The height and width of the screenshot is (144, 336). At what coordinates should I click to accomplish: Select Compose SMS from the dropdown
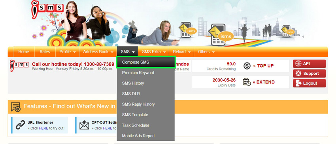146,62
